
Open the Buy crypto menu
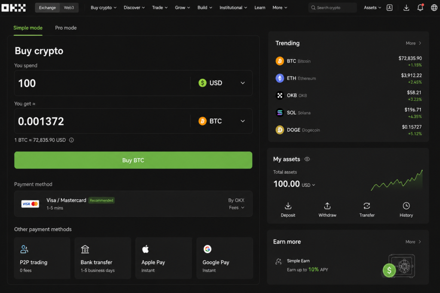[104, 8]
